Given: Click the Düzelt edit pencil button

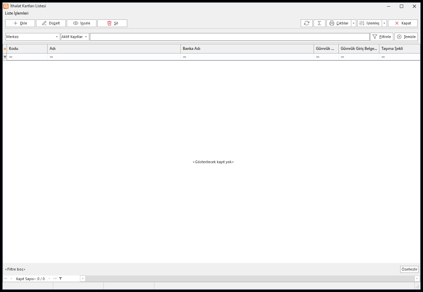Looking at the screenshot, I should (x=51, y=23).
